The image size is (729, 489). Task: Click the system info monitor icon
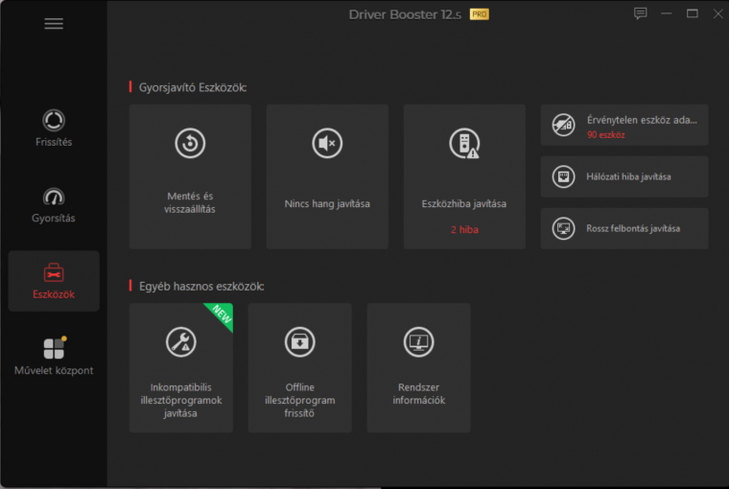click(419, 342)
